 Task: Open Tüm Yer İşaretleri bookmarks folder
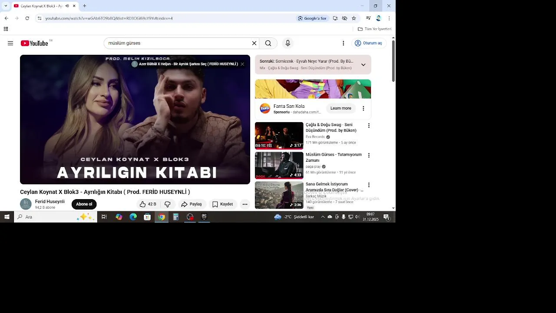[x=374, y=29]
